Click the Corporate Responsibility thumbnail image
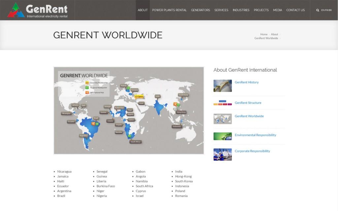Screen dimensions: 338x211 [222, 154]
